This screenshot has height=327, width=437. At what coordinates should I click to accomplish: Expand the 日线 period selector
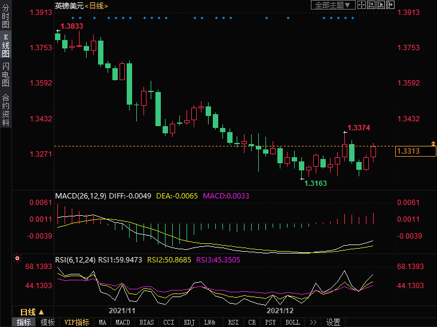32,312
